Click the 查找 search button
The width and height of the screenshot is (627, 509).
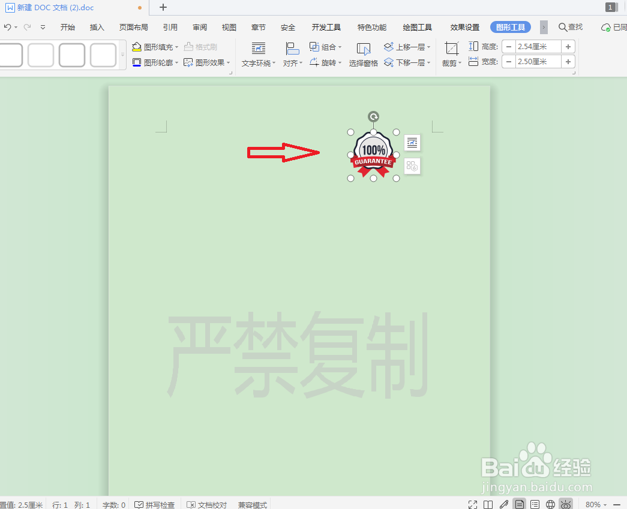point(571,27)
